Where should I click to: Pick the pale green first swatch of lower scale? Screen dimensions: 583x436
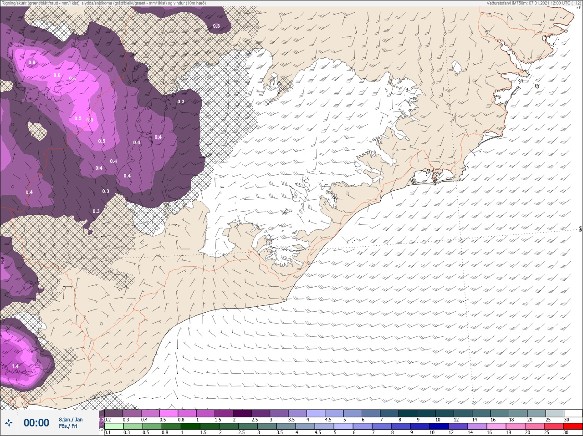pyautogui.click(x=114, y=426)
